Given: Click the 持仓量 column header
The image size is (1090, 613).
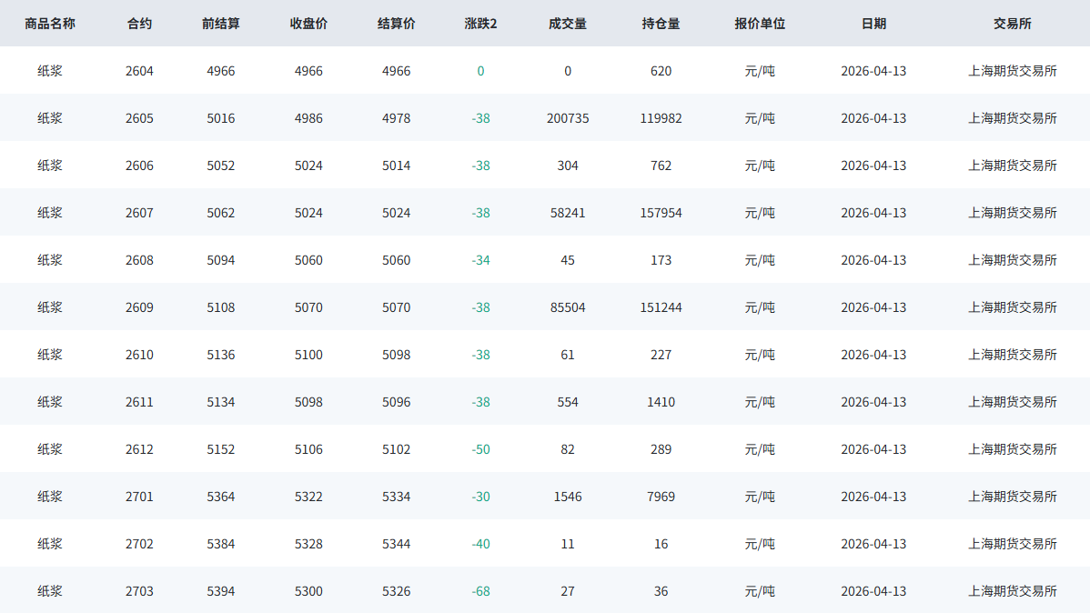Looking at the screenshot, I should 661,24.
